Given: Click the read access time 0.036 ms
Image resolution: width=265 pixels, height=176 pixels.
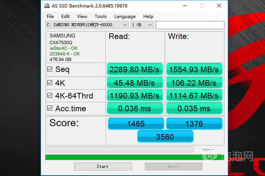Looking at the screenshot, I should 135,108.
